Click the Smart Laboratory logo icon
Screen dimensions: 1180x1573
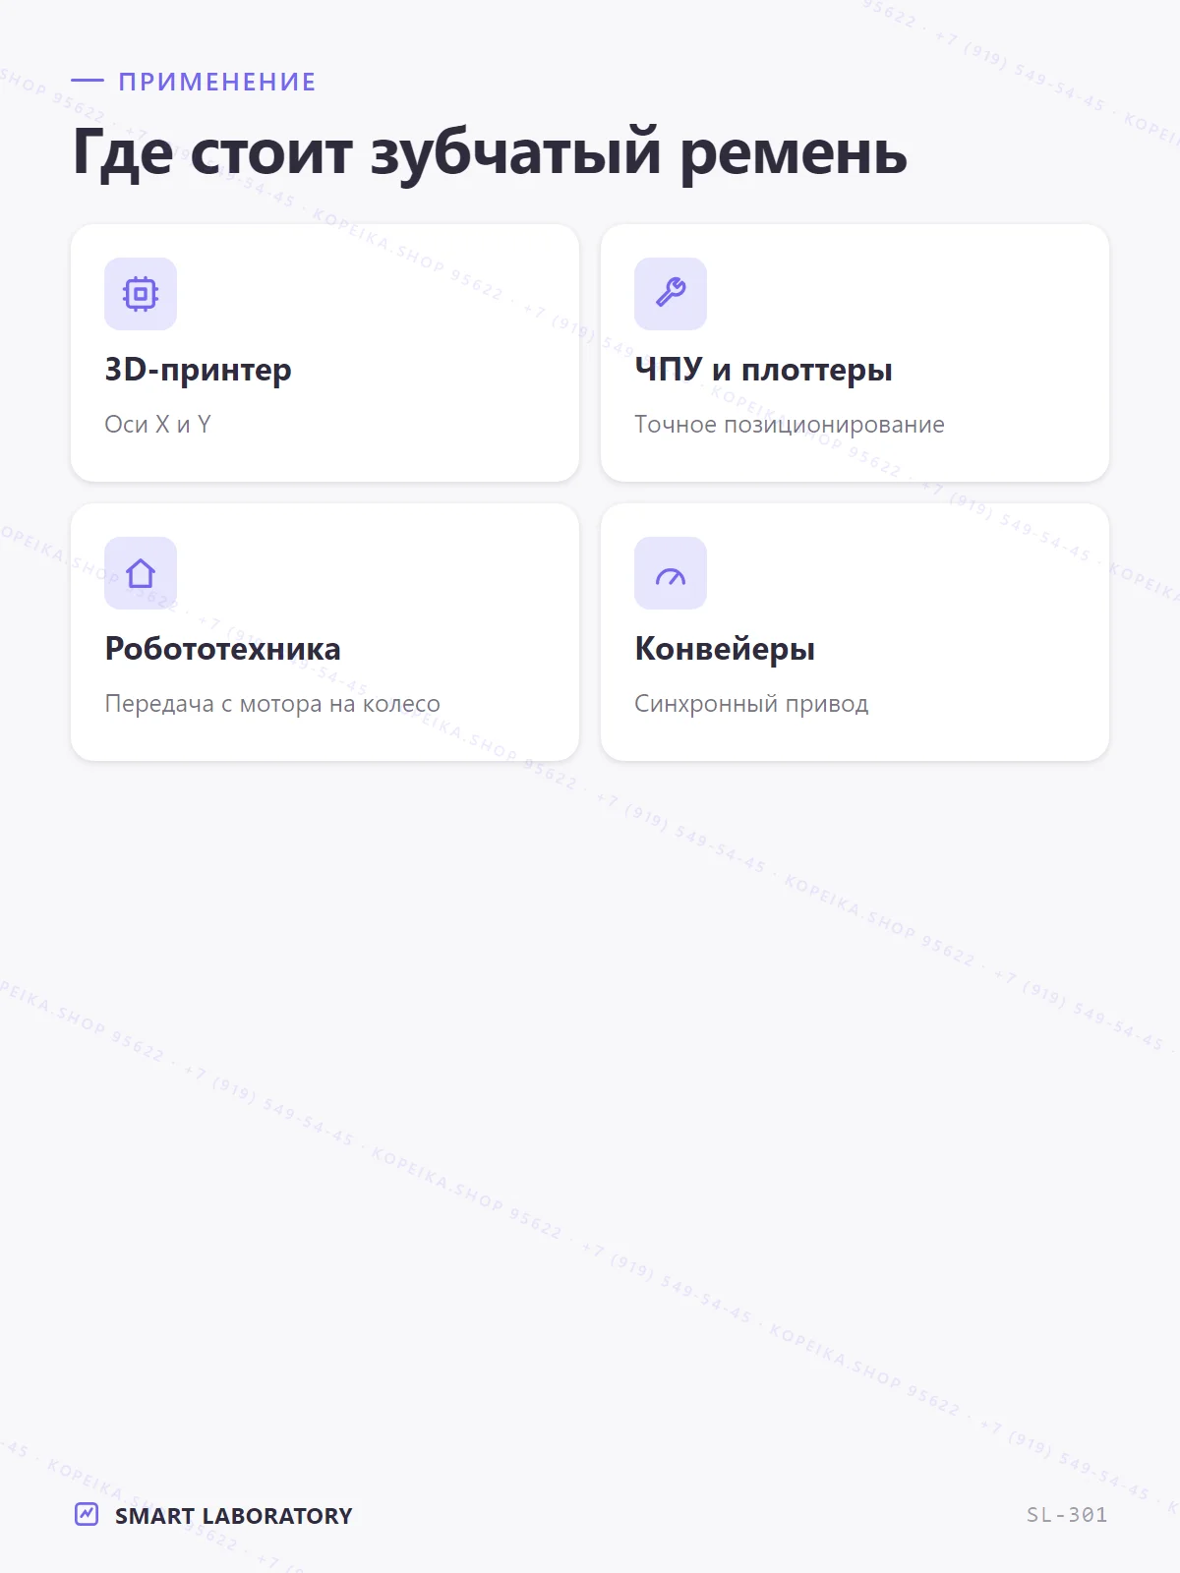click(x=87, y=1514)
